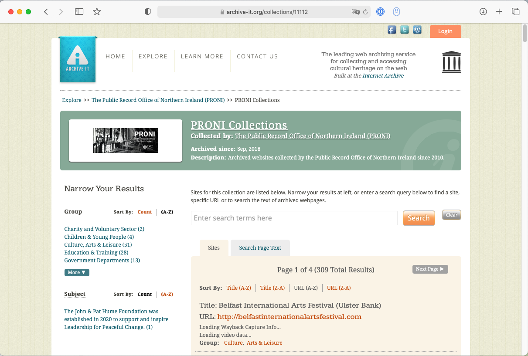
Task: Follow the Internet Archive link
Action: click(383, 76)
